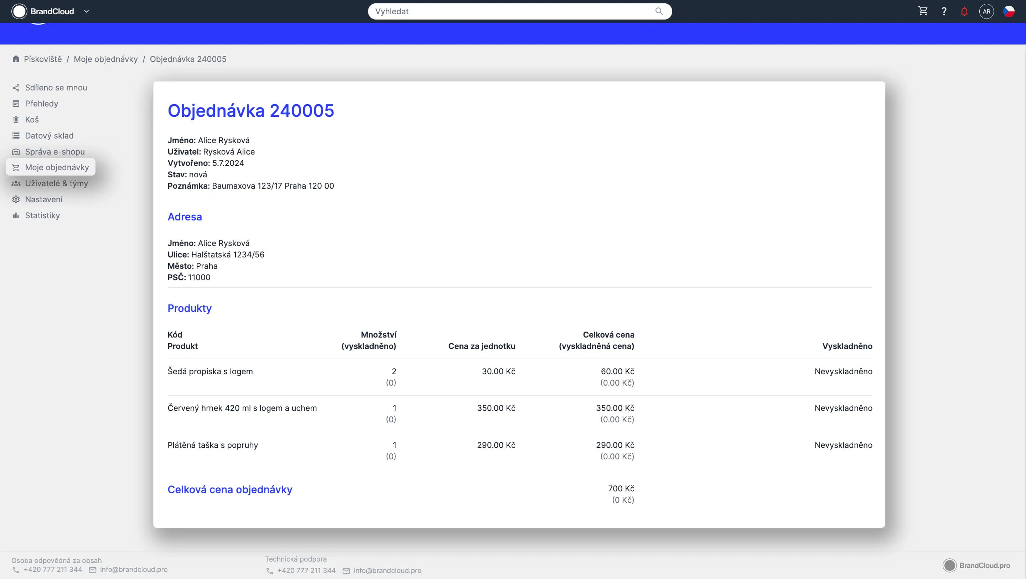Open the shopping cart icon in header
The image size is (1026, 579).
(923, 11)
